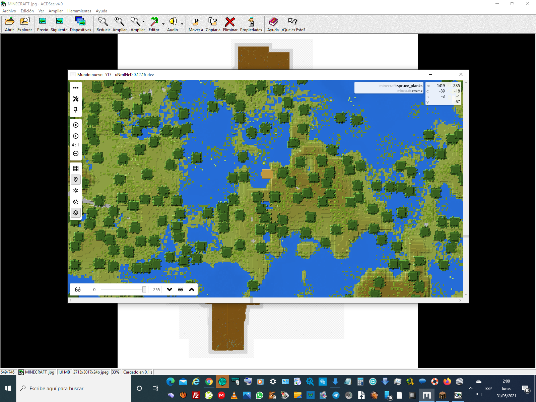This screenshot has width=536, height=402.
Task: Open uNmINeD main menu (three dots)
Action: point(76,88)
